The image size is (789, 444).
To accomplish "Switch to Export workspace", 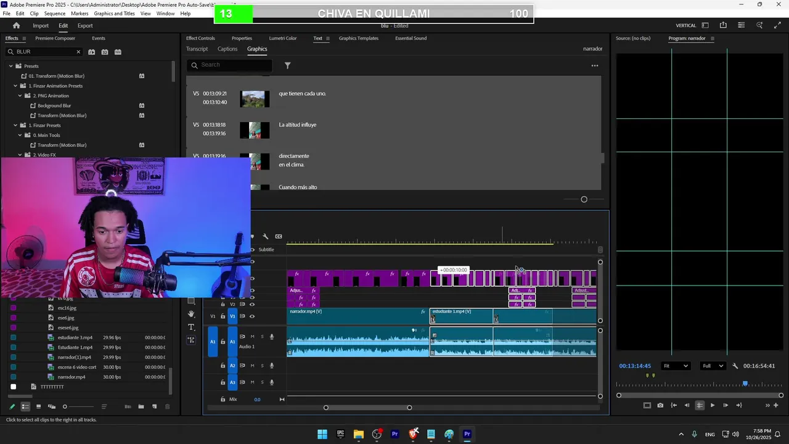I will (x=85, y=25).
